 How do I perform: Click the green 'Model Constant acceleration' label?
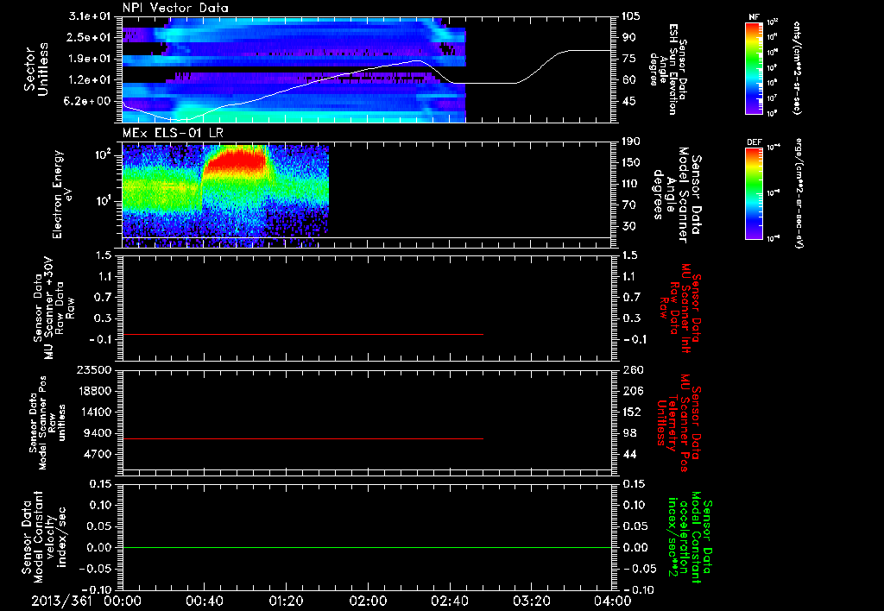(x=690, y=539)
